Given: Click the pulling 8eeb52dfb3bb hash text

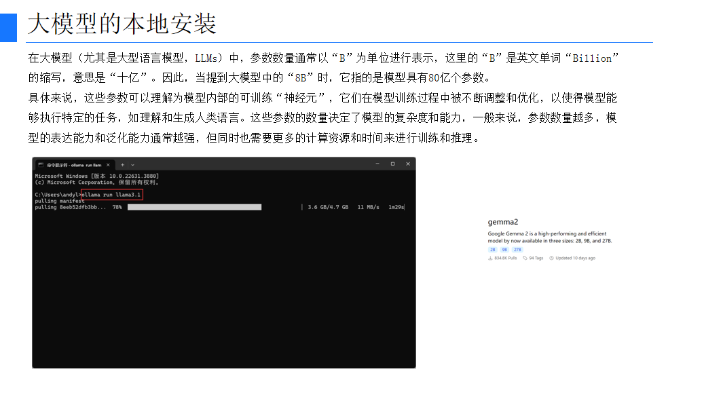Looking at the screenshot, I should point(71,208).
